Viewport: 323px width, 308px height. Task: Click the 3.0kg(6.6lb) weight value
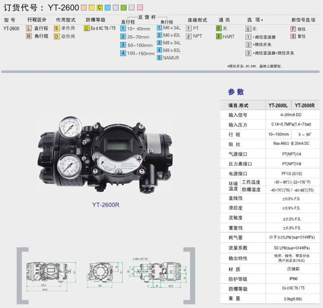(293, 299)
